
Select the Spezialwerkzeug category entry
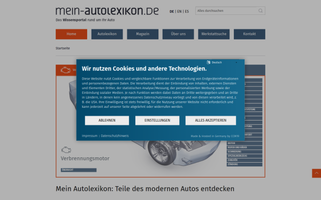click(244, 156)
